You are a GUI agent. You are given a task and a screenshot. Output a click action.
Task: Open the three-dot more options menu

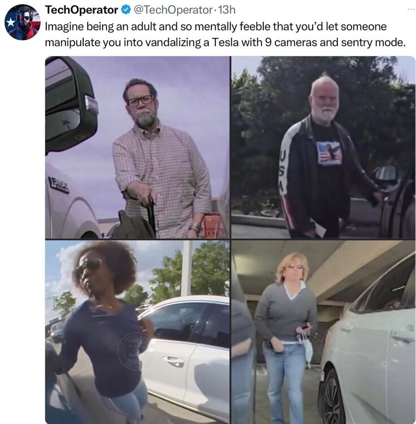coord(411,9)
